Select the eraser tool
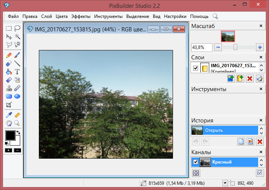This screenshot has height=190, width=269. 9,63
